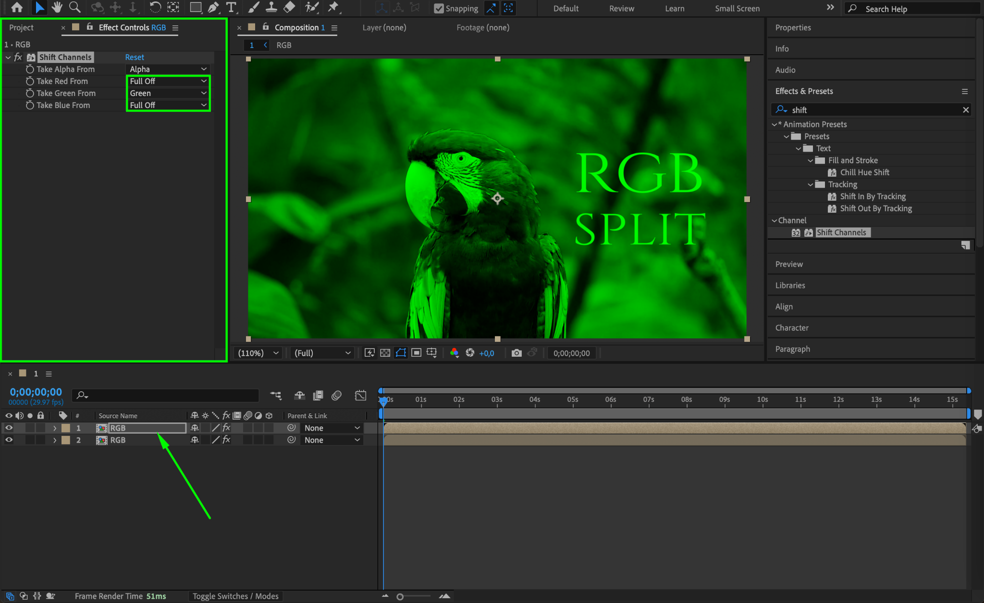Switch to the Project tab

pos(22,27)
